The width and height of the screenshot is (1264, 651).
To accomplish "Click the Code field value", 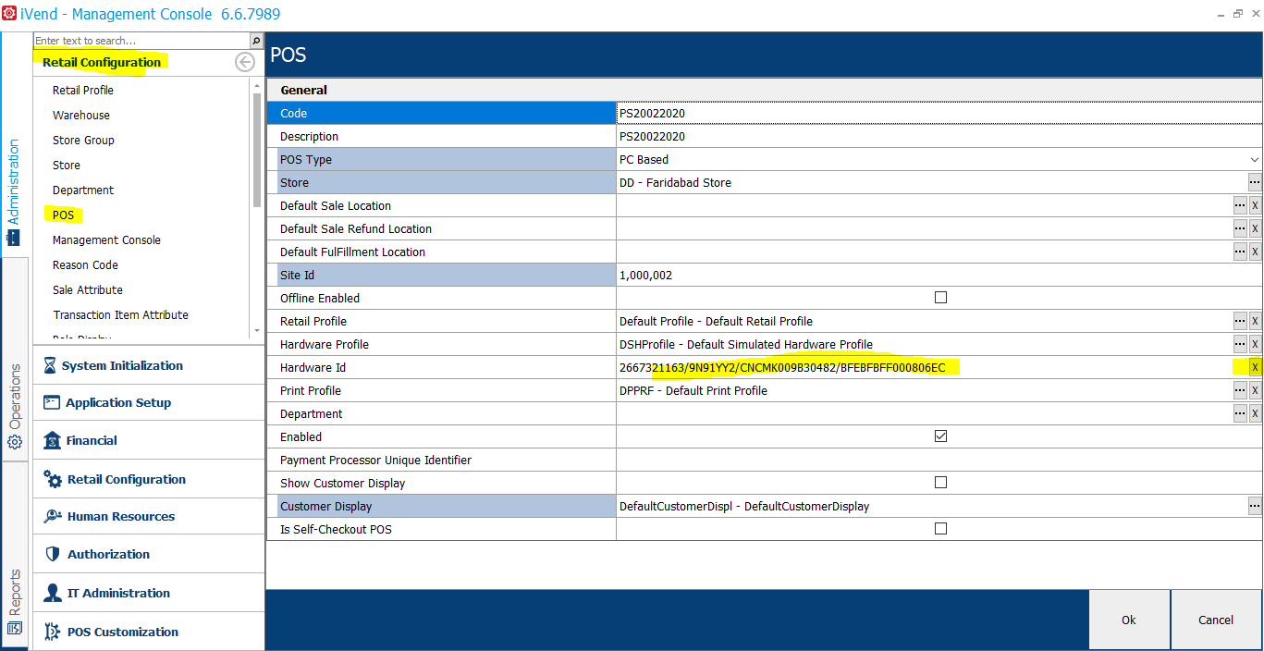I will click(939, 113).
